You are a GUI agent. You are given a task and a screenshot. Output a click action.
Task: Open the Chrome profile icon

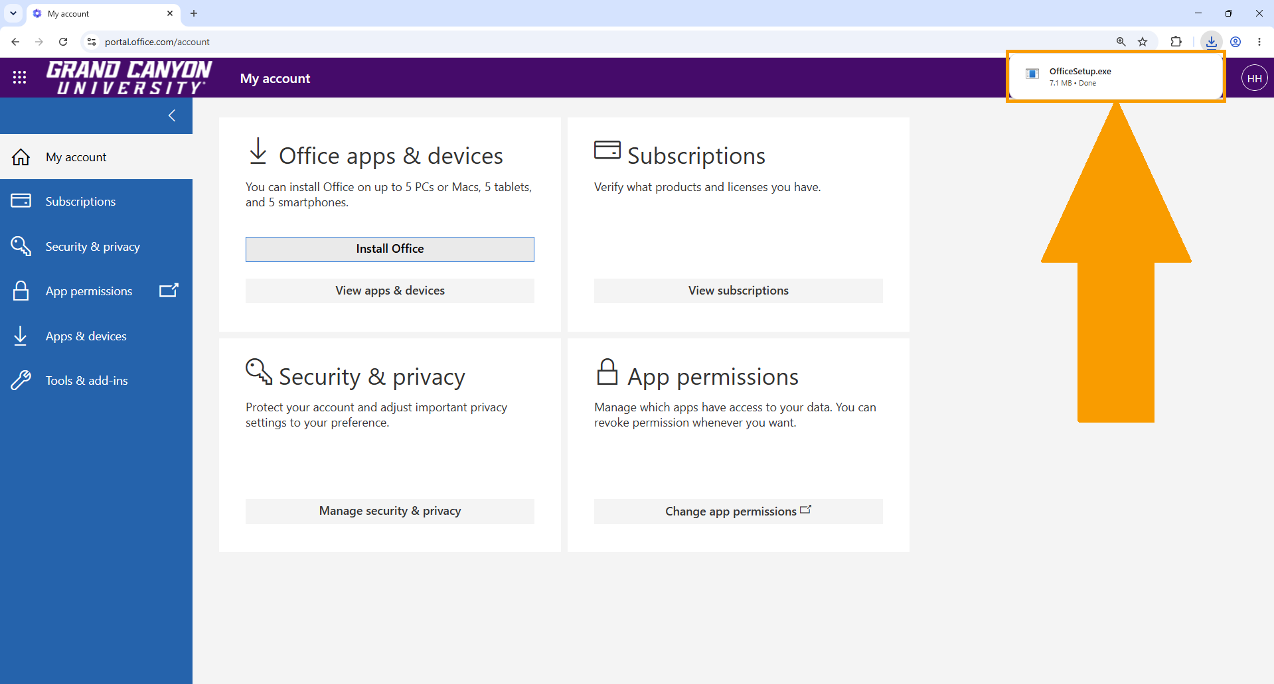click(x=1235, y=42)
